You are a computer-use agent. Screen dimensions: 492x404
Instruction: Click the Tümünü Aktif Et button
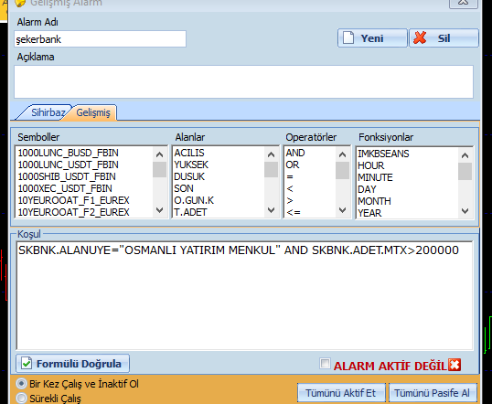(x=341, y=393)
